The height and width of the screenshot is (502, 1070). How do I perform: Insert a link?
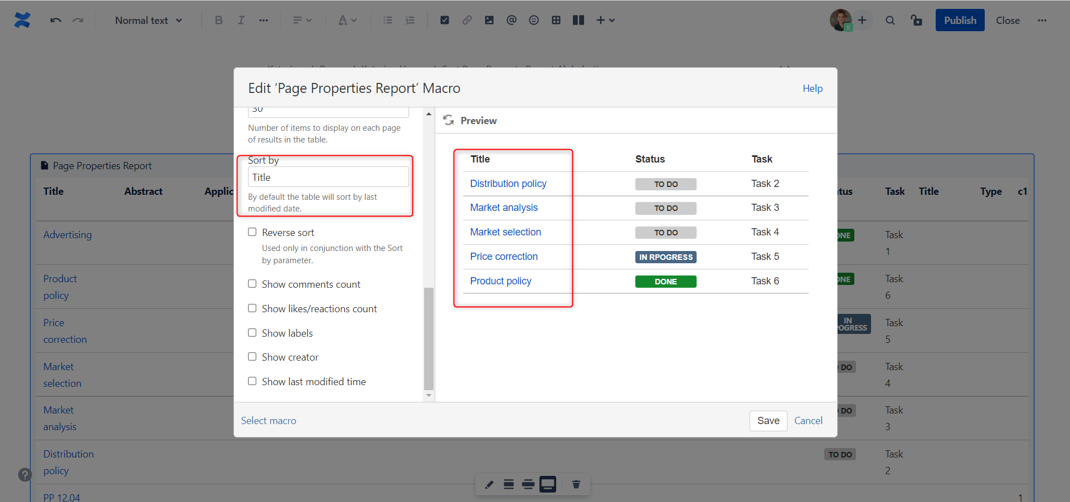[x=467, y=20]
